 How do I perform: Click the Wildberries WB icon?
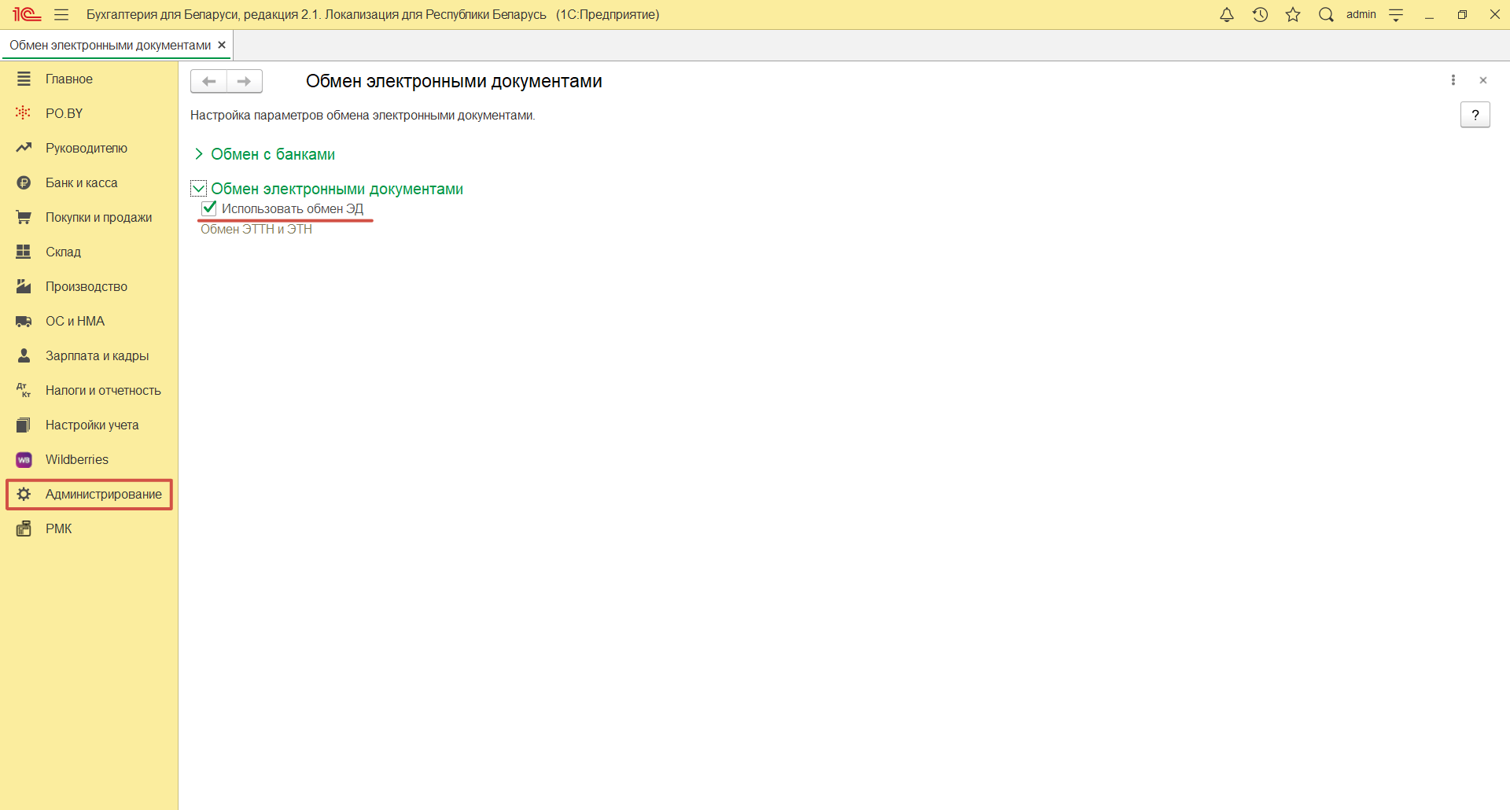click(24, 459)
